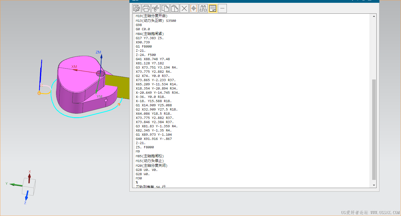Image resolution: width=401 pixels, height=216 pixels.
Task: Click the scrollbar up arrow in the listing
Action: point(374,17)
